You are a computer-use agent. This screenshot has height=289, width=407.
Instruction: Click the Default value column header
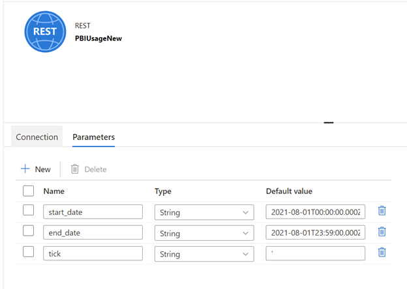pyautogui.click(x=289, y=191)
